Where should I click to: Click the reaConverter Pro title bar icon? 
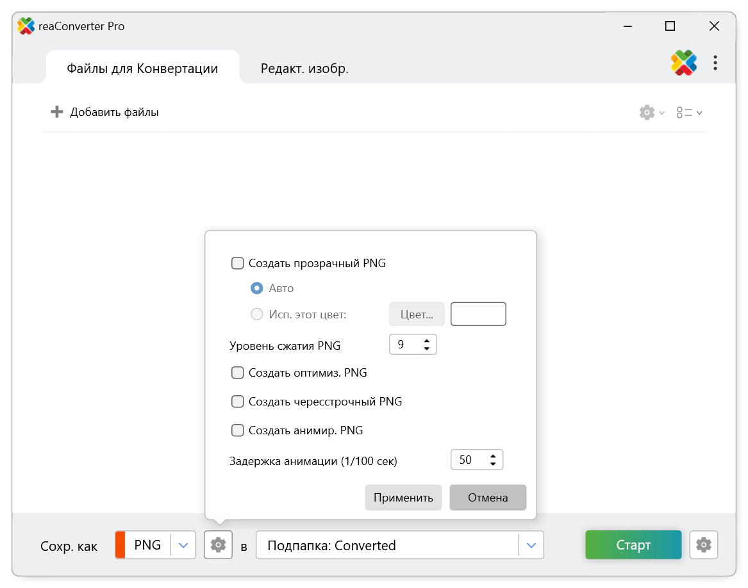[26, 26]
